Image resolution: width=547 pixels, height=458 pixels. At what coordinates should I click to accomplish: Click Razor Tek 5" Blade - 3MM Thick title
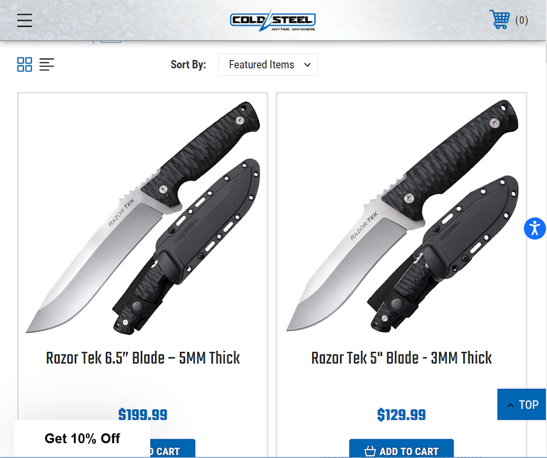402,358
